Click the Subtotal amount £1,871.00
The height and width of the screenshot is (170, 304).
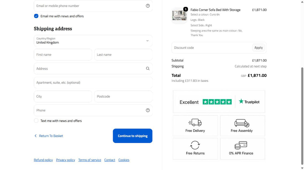[259, 61]
